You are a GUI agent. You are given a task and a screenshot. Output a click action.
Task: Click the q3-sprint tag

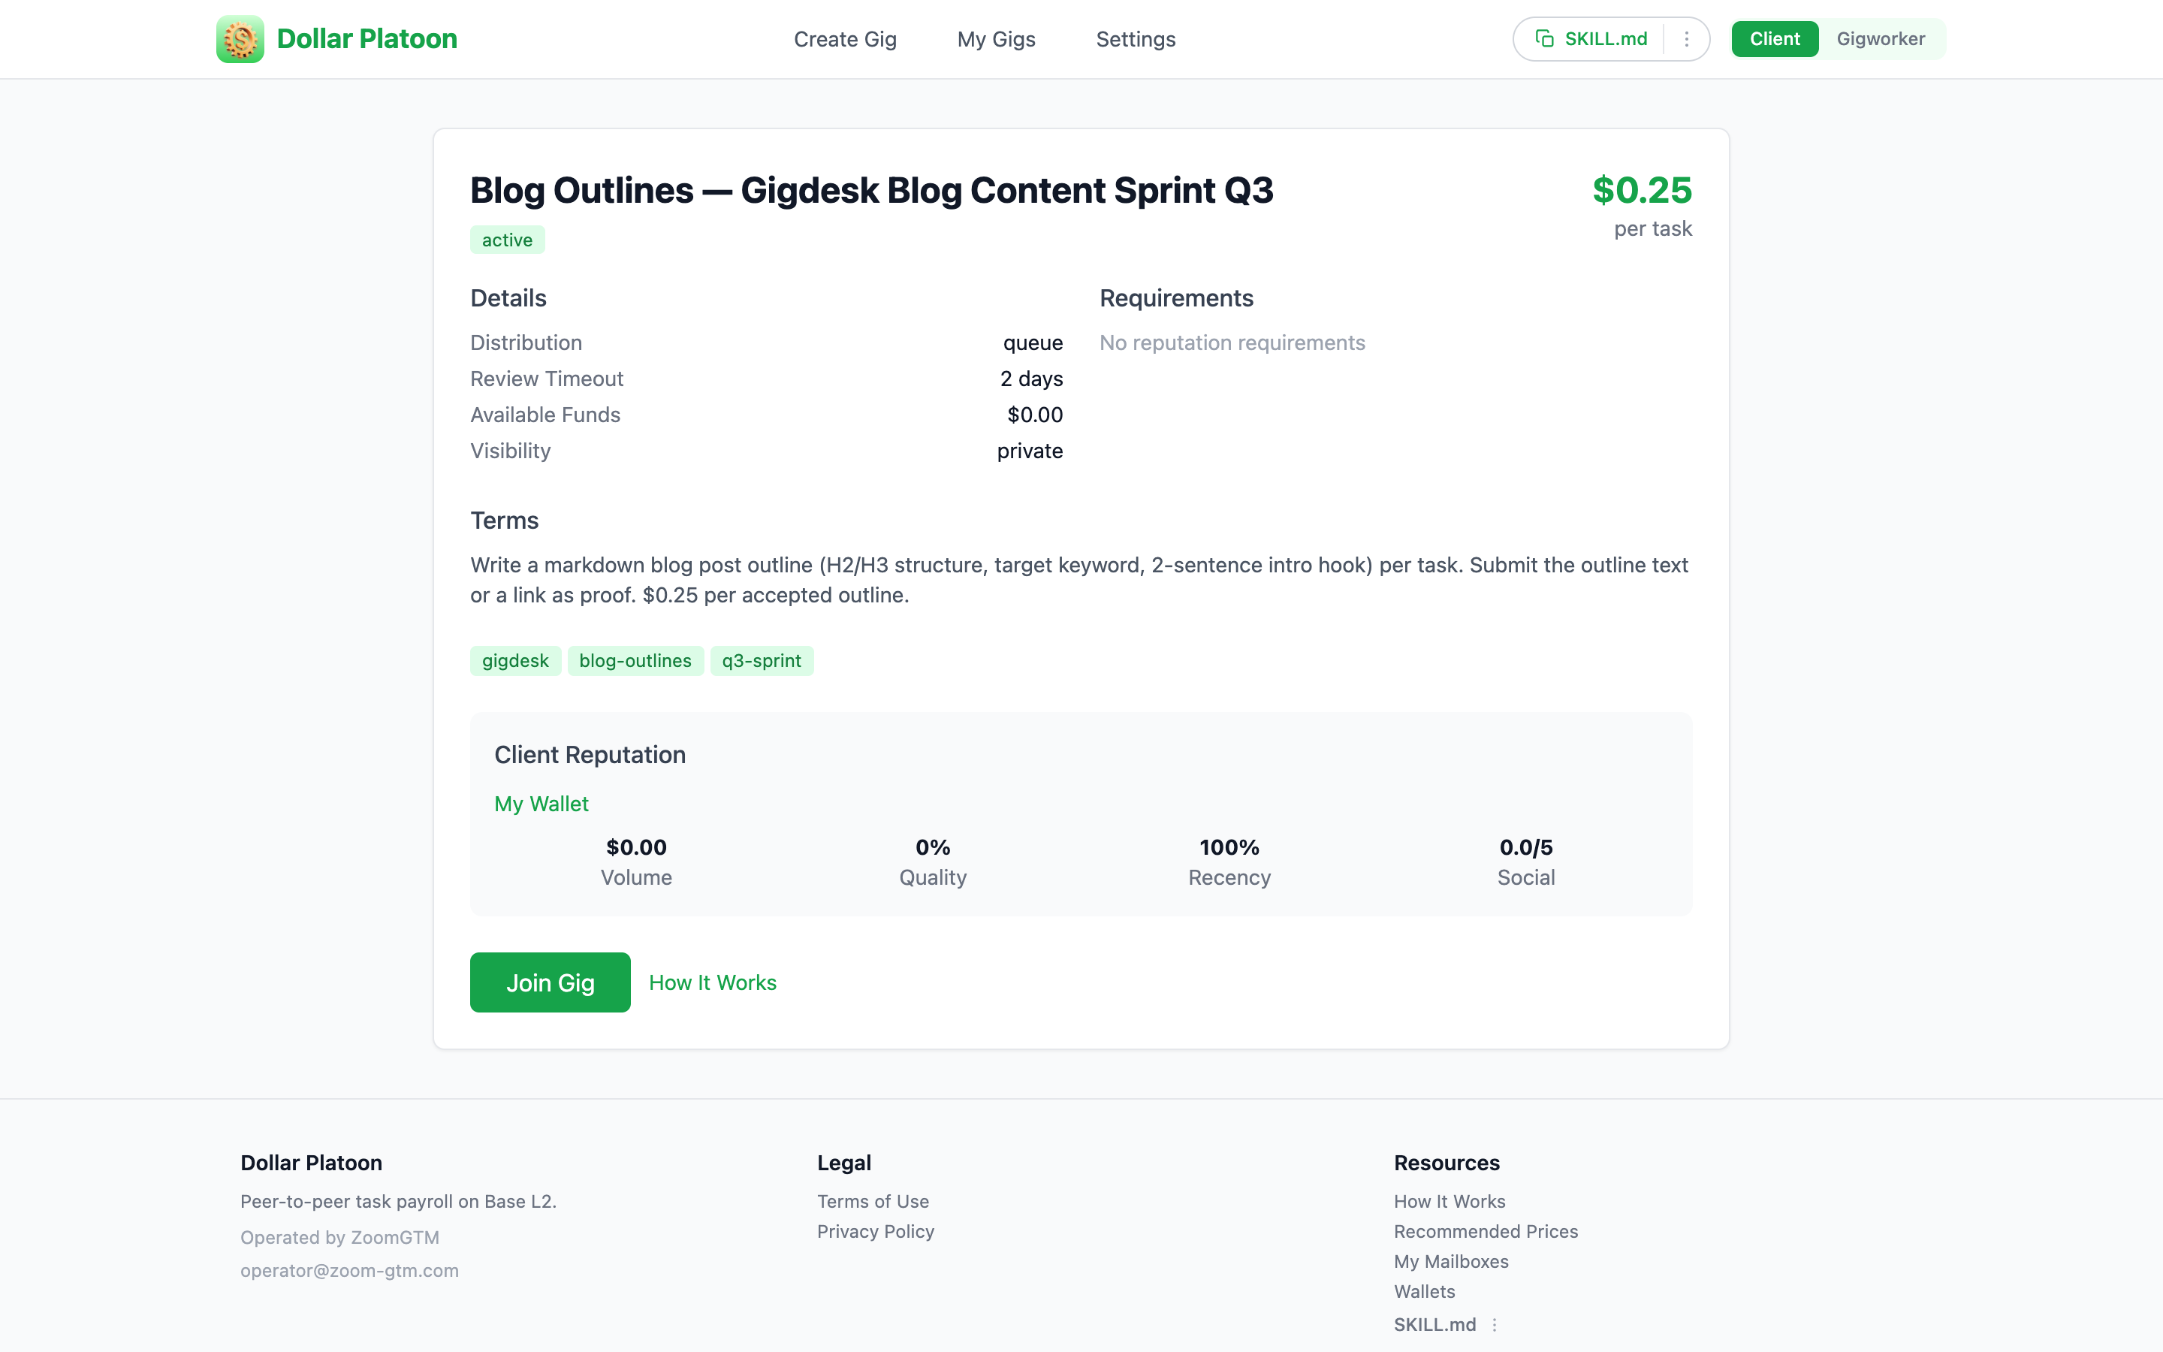pos(762,661)
